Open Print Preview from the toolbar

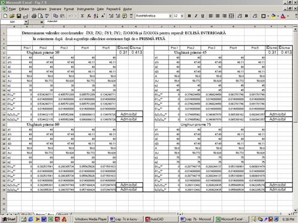pos(41,16)
